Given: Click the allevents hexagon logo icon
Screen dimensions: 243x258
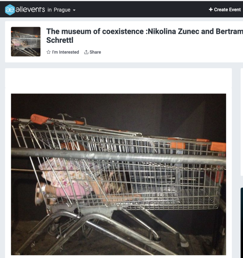Looking at the screenshot, I should (10, 10).
